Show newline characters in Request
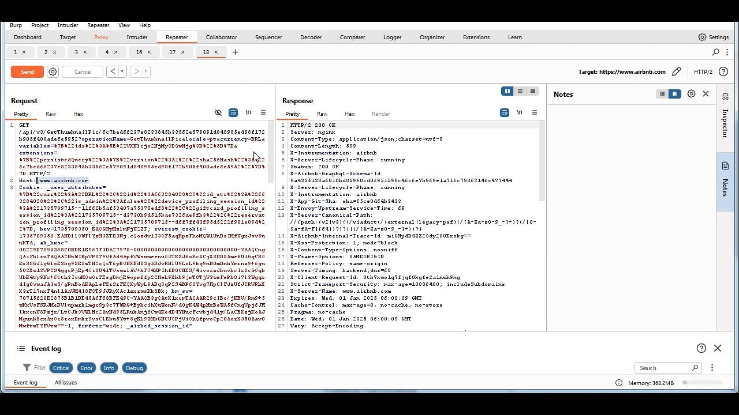The height and width of the screenshot is (415, 739). pyautogui.click(x=248, y=113)
